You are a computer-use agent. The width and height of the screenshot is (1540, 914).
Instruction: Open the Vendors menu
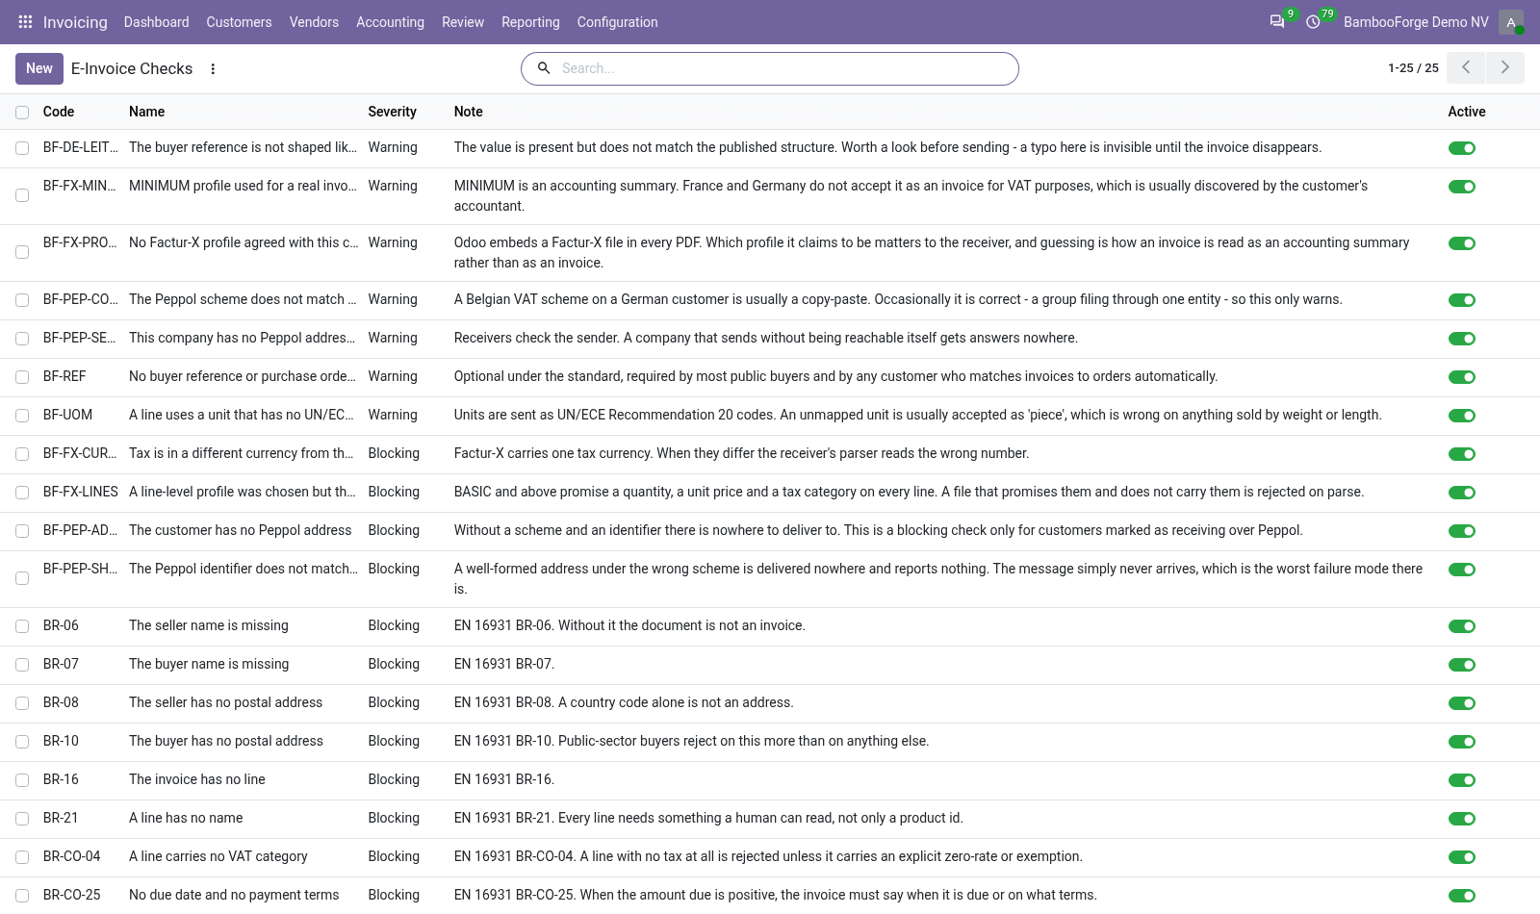click(x=314, y=22)
